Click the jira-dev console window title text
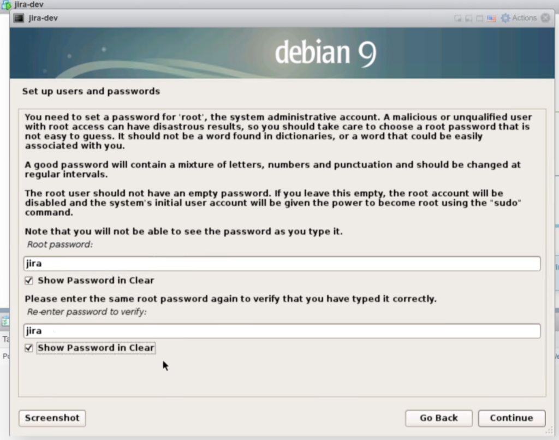The image size is (559, 440). (x=43, y=18)
